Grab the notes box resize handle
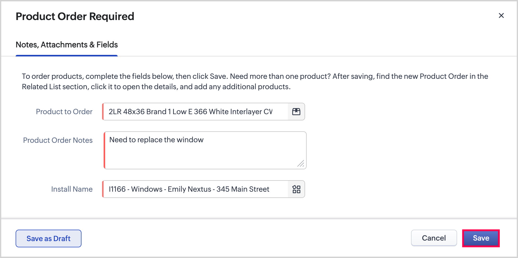Image resolution: width=518 pixels, height=258 pixels. [301, 164]
